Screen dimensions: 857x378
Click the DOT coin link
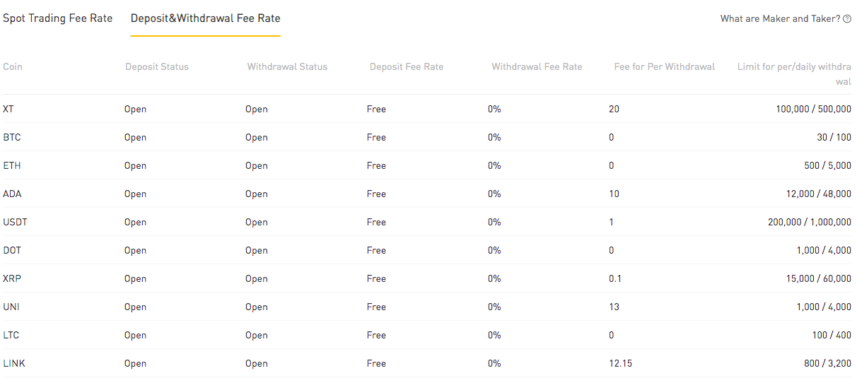(x=12, y=250)
